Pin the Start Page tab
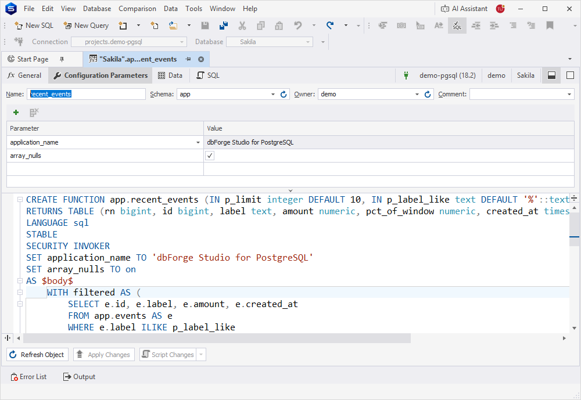This screenshot has height=400, width=581. [62, 59]
